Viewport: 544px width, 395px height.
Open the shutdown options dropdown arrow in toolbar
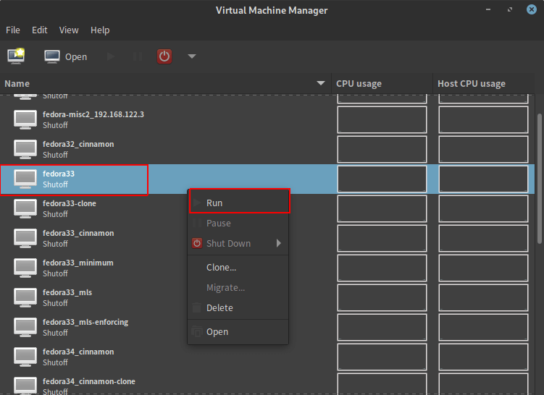click(192, 56)
